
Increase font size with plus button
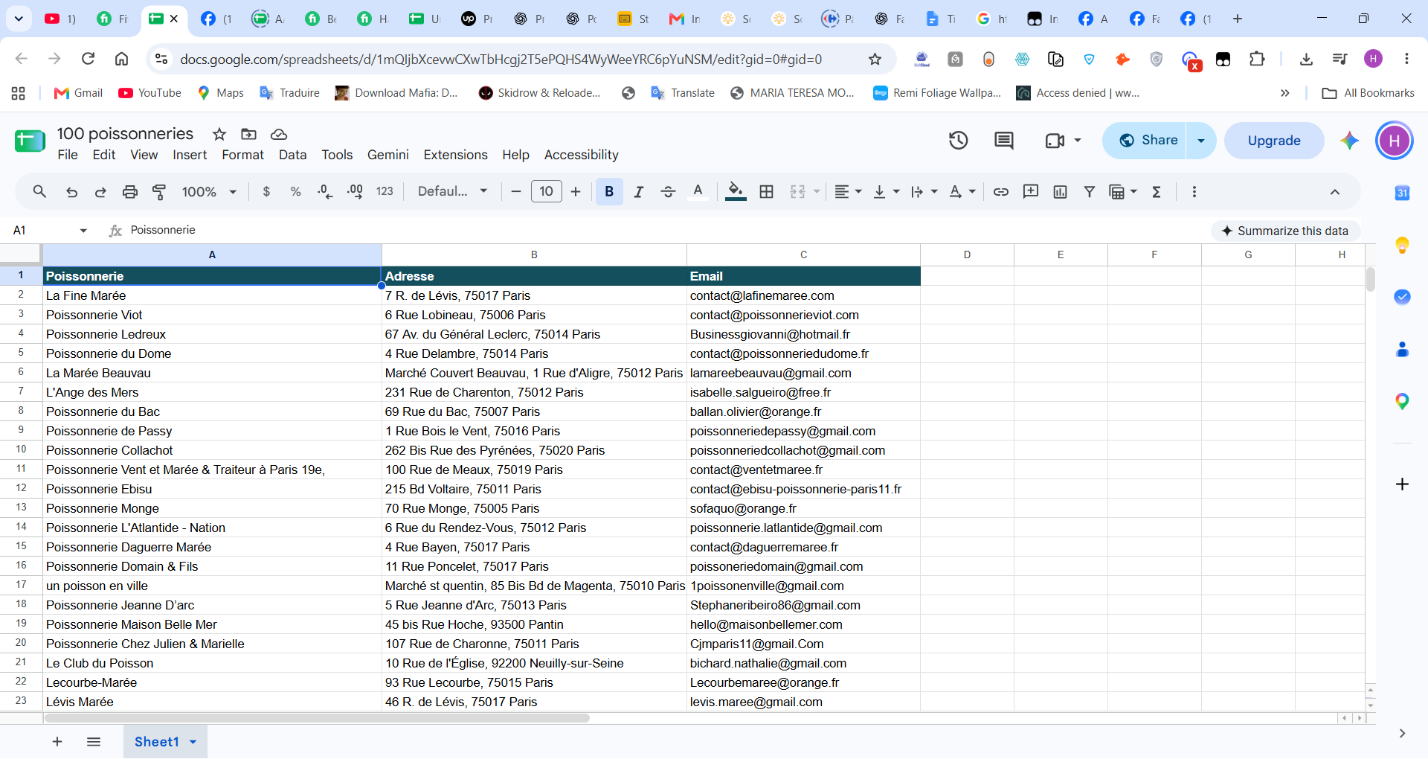click(x=576, y=192)
